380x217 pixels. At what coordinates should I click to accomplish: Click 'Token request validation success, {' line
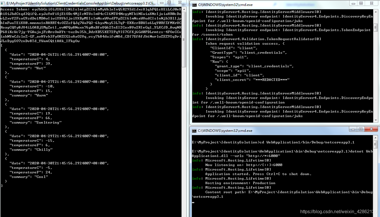(x=245, y=44)
